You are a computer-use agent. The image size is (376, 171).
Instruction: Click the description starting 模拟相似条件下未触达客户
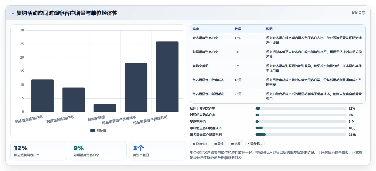[314, 54]
